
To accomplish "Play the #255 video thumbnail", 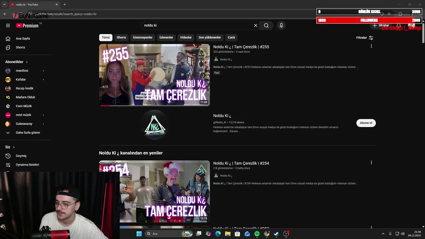I will pos(154,75).
